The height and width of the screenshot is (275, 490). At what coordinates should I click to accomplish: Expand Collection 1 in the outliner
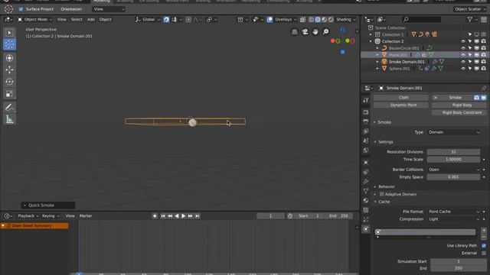click(x=371, y=34)
